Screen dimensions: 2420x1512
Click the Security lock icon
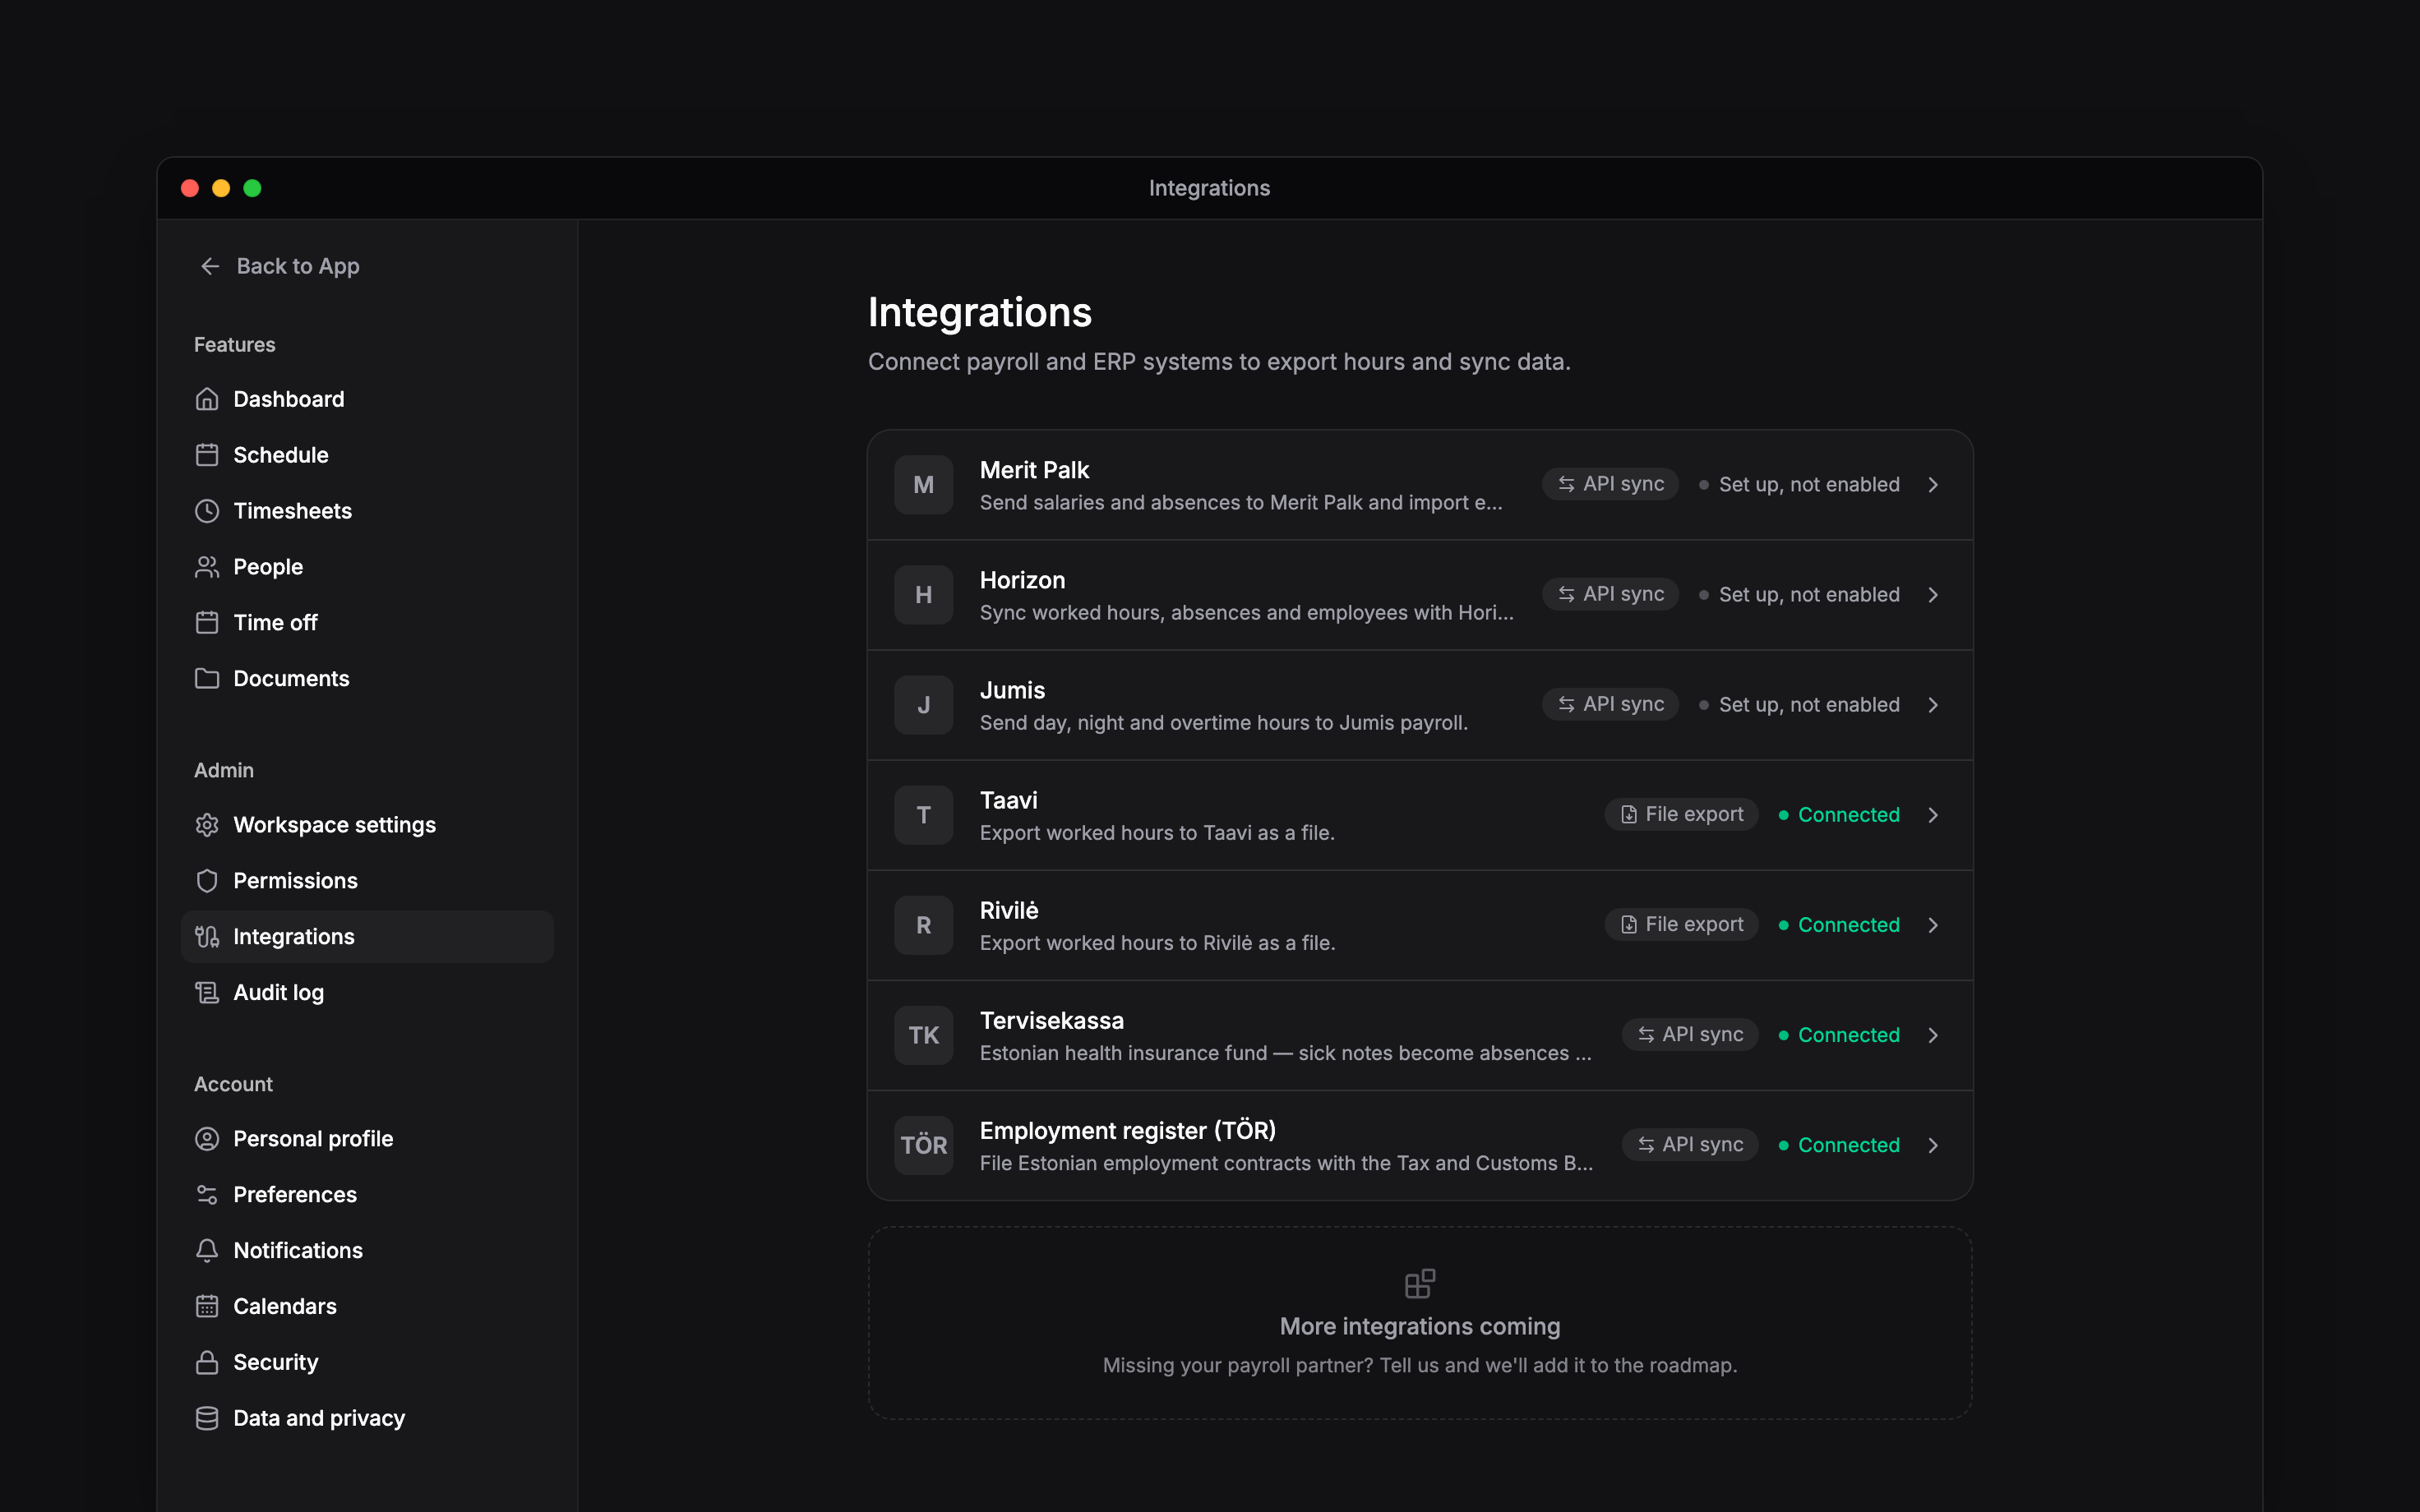207,1362
